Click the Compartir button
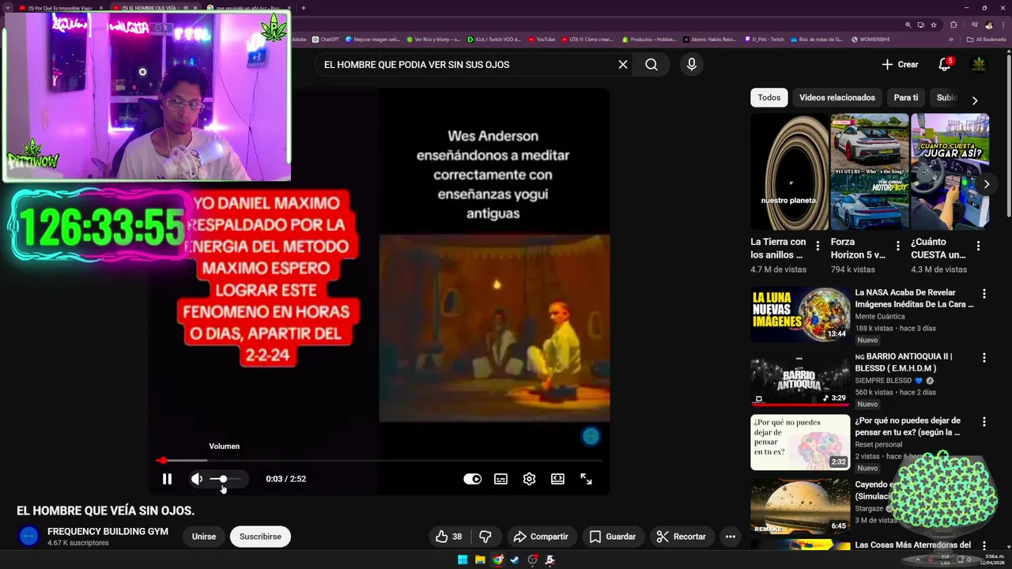The width and height of the screenshot is (1012, 569). 541,537
